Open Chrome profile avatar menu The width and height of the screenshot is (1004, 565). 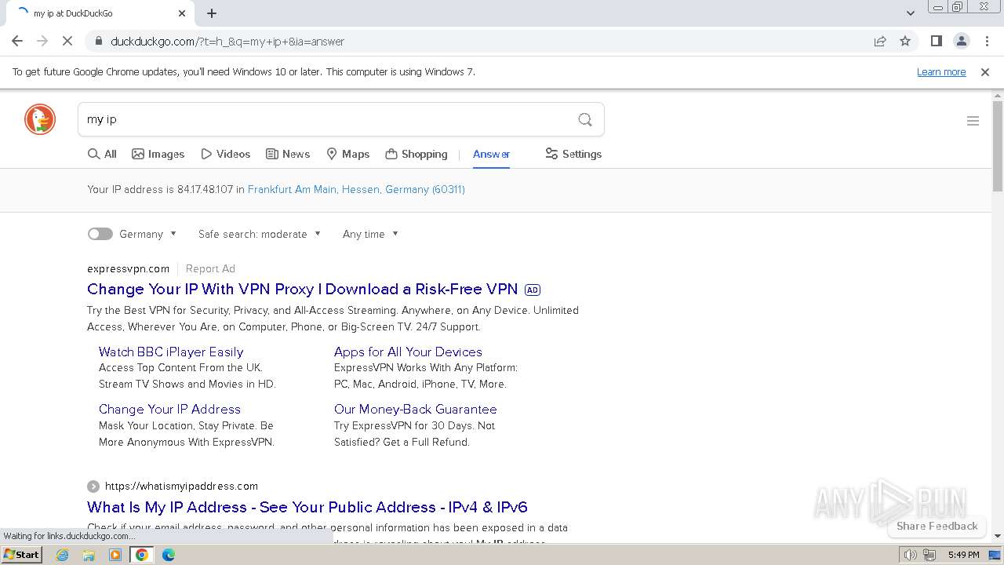[x=961, y=41]
